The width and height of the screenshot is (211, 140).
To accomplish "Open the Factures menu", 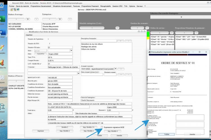I will click(77, 6).
